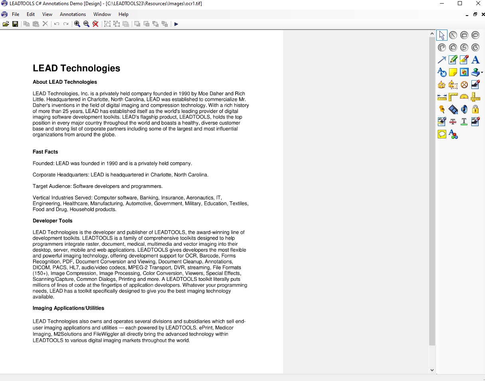485x381 pixels.
Task: Select the blue arrow Pointer tool
Action: 442,60
